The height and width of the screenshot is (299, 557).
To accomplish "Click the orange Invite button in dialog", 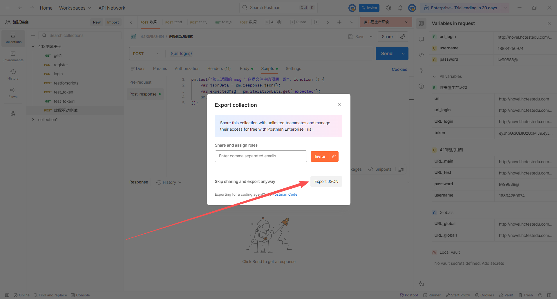I will 320,156.
